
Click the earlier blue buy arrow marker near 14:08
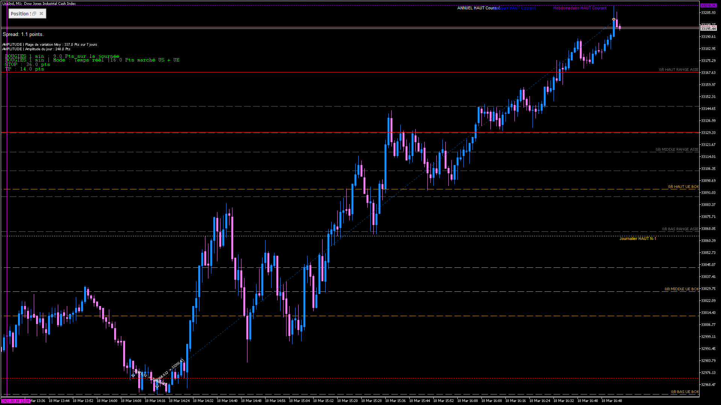click(x=133, y=375)
